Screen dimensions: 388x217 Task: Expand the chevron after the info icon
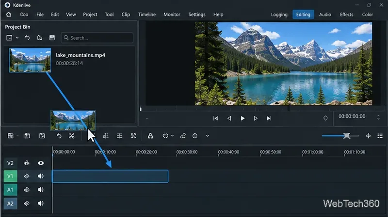click(x=208, y=136)
